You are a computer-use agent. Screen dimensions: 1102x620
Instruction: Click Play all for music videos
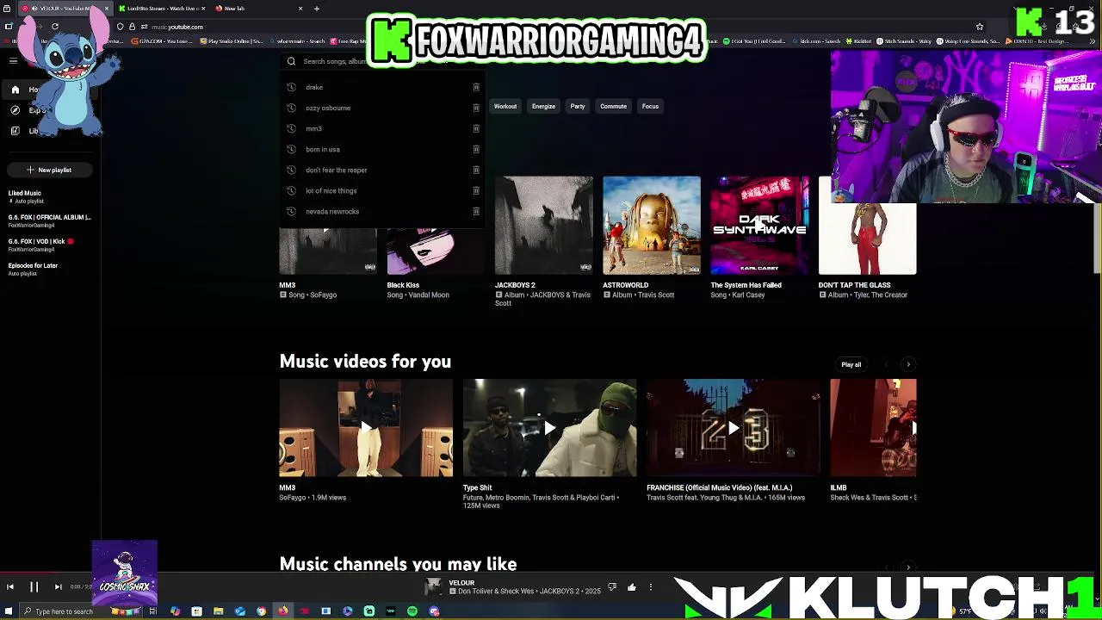pos(851,364)
